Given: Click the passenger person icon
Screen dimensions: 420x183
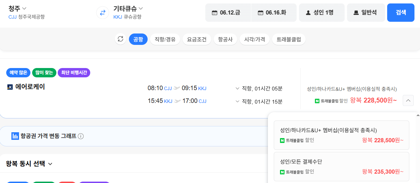Looking at the screenshot, I should tap(308, 13).
